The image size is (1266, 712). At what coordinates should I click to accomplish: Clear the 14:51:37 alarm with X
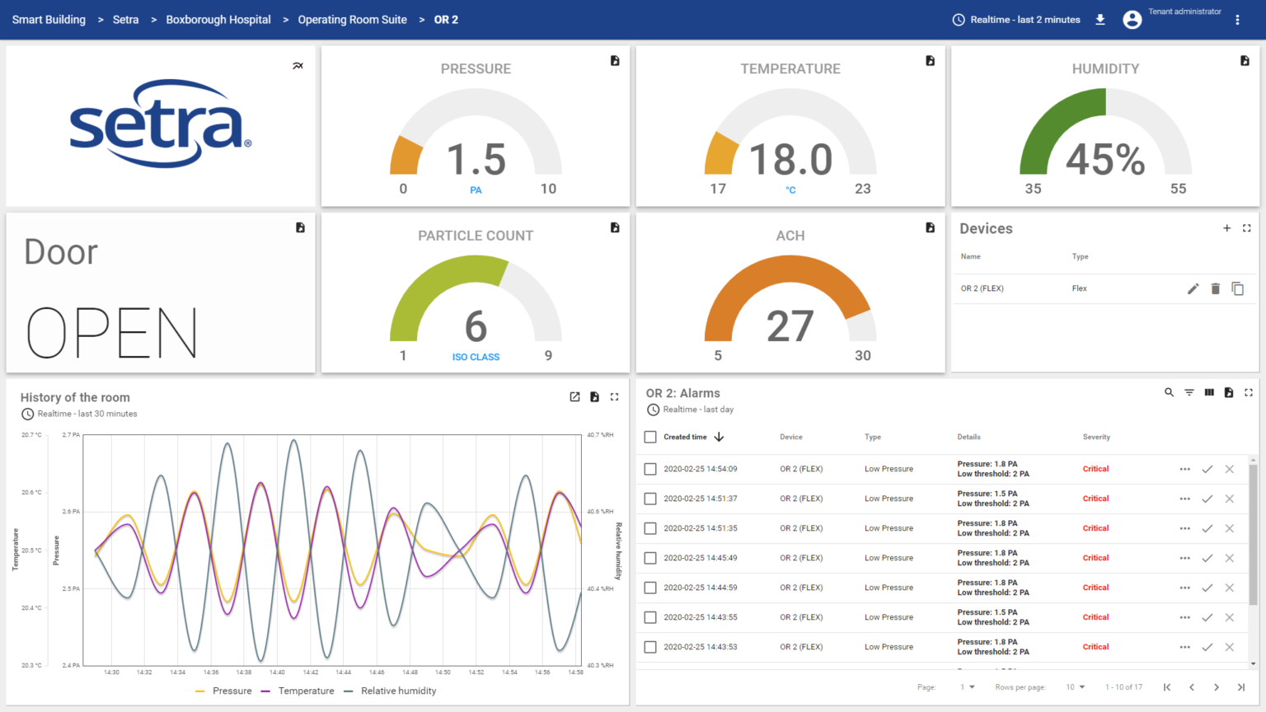pos(1229,499)
